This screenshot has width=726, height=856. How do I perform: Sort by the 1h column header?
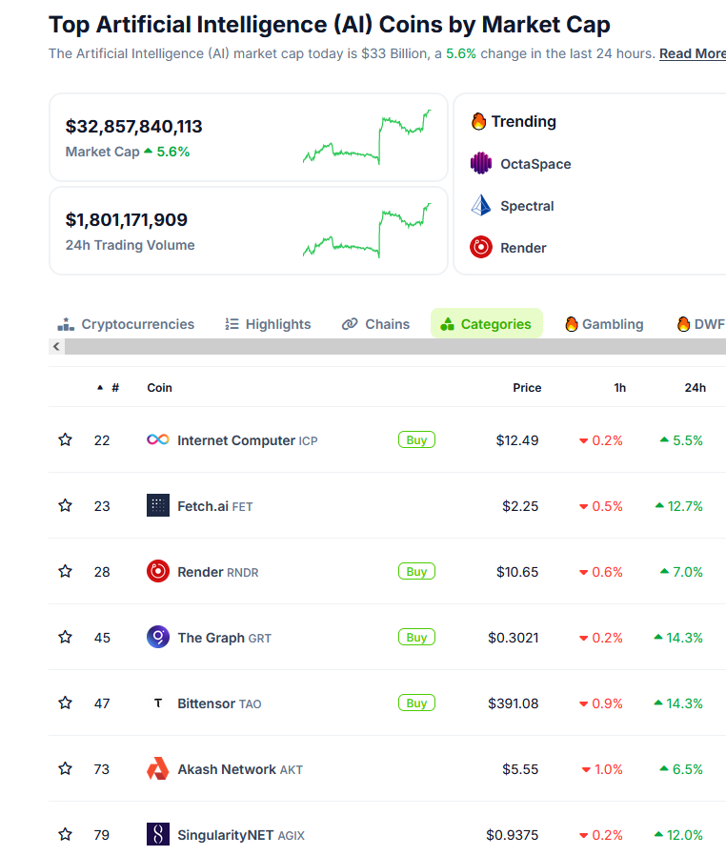click(619, 388)
